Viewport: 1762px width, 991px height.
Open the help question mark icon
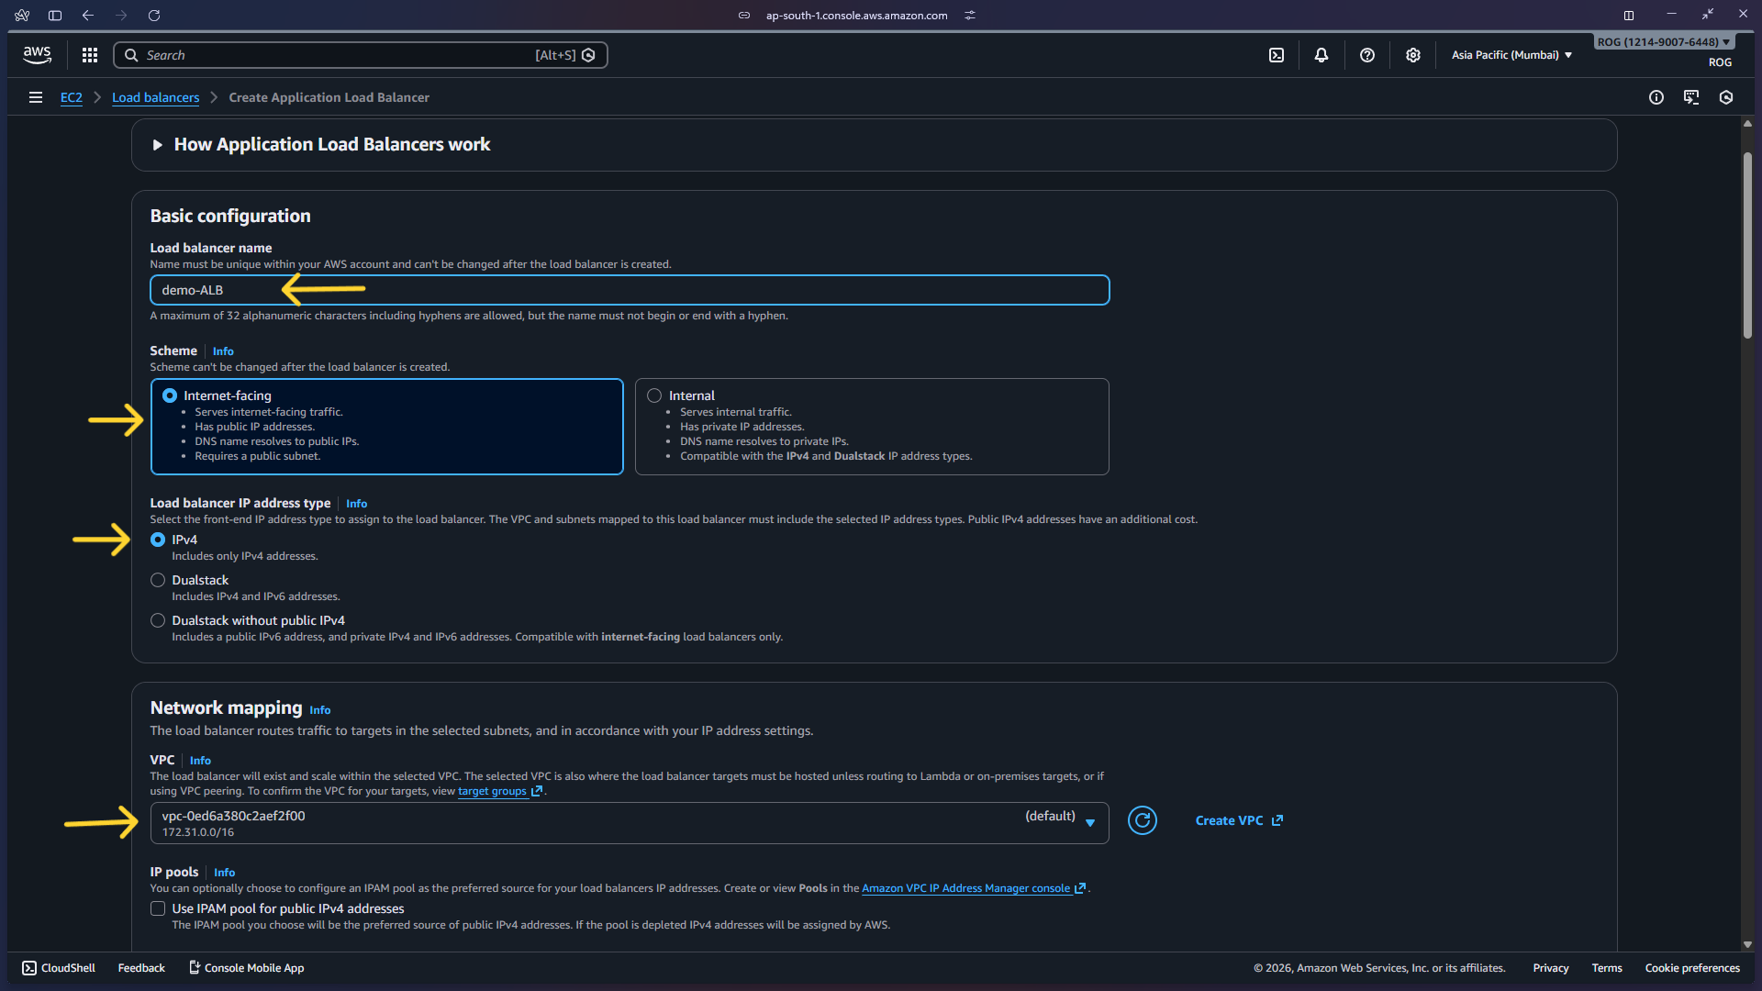(x=1367, y=55)
